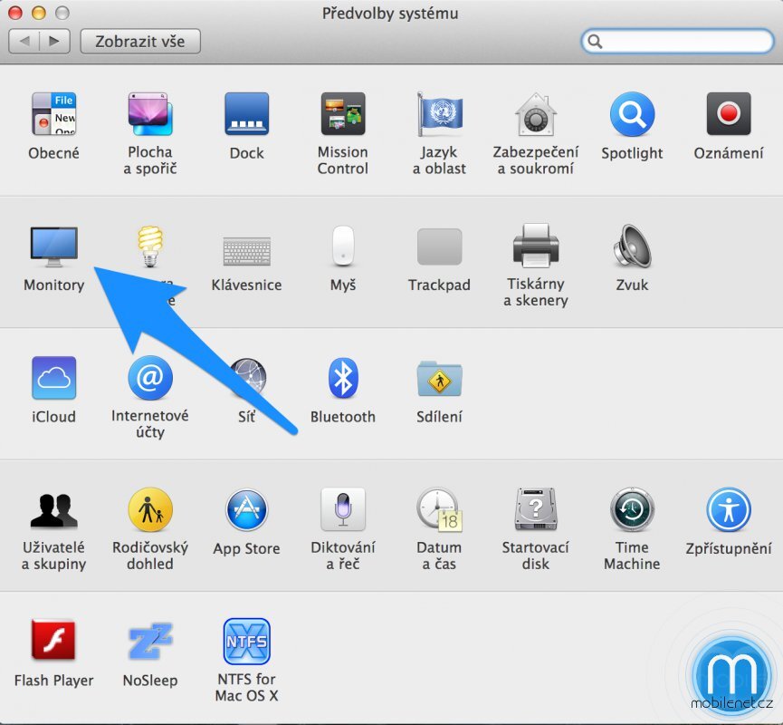The width and height of the screenshot is (783, 725).
Task: Open the Jazyk a oblast pane
Action: 439,114
